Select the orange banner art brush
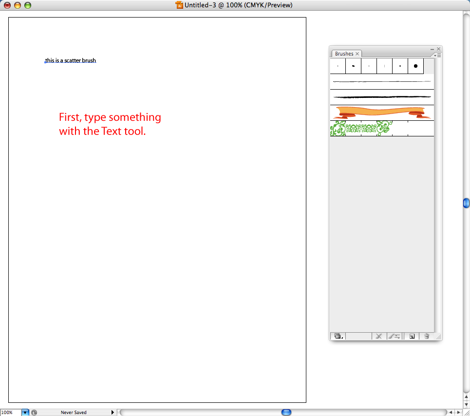Screen dimensions: 470x416 click(382, 113)
